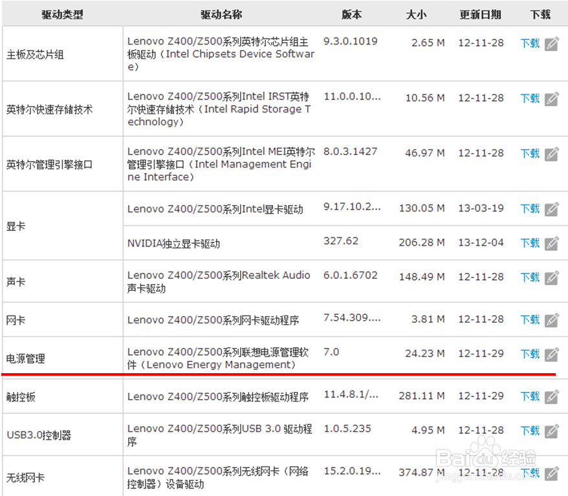This screenshot has height=496, width=568.
Task: Click version 9.3.0.1019
Action: (x=350, y=41)
